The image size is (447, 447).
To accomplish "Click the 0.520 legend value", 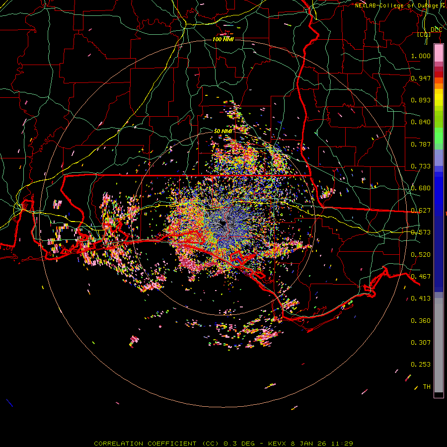I will [421, 255].
